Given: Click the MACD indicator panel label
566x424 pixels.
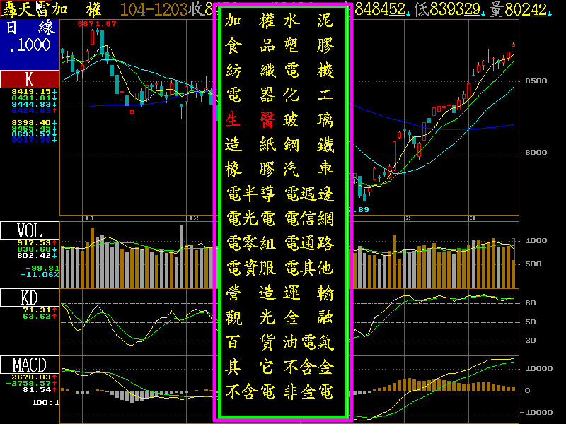Looking at the screenshot, I should pos(29,365).
